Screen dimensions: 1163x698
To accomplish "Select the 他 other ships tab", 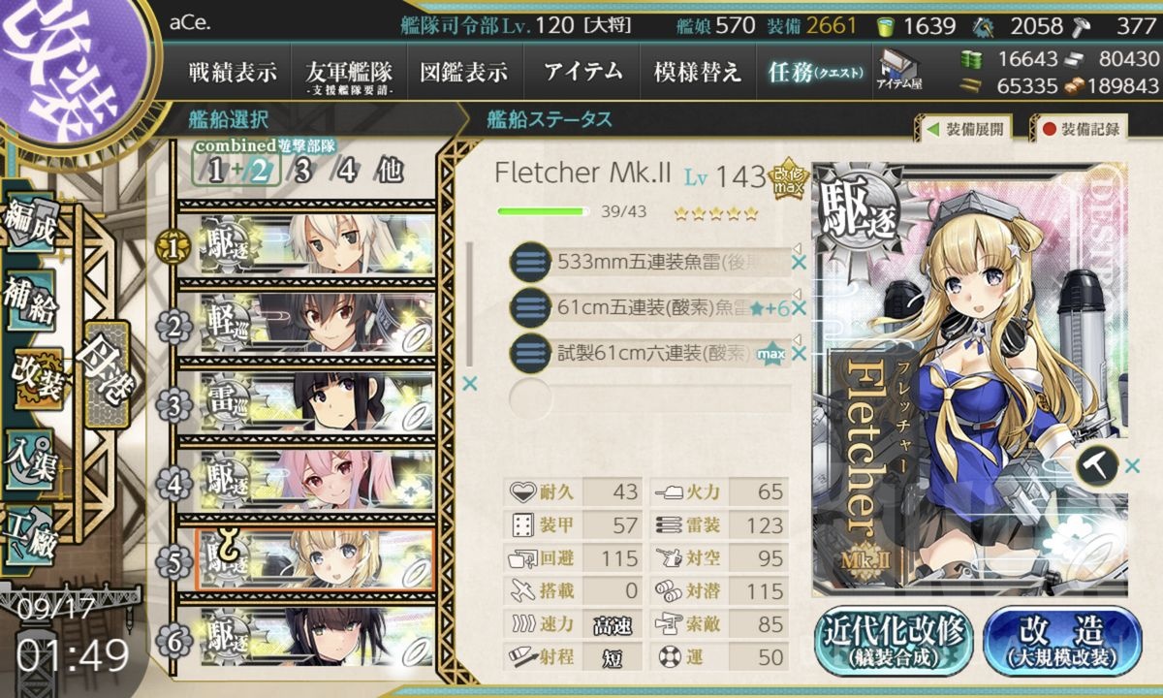I will [x=389, y=173].
